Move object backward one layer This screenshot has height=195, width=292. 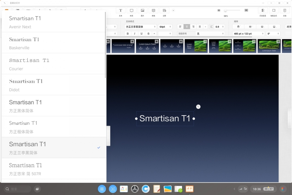[262, 27]
